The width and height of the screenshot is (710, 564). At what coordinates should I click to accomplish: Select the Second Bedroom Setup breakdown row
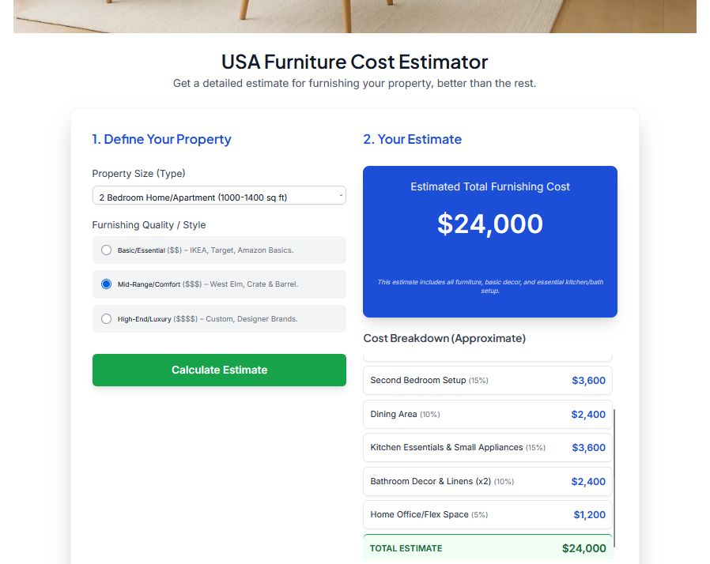pos(488,380)
